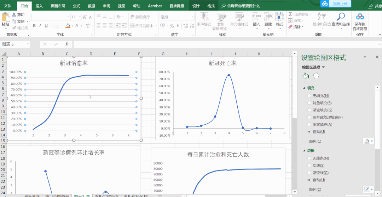Select the Solid line border option
Viewport: 382px width, 197px height.
309,165
